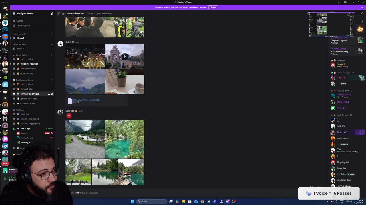Open the now-live channel

[25, 114]
